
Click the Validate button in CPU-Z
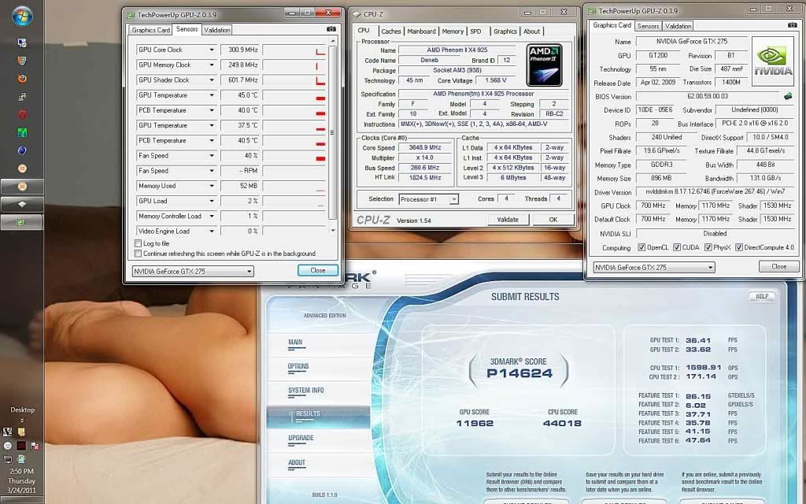508,220
